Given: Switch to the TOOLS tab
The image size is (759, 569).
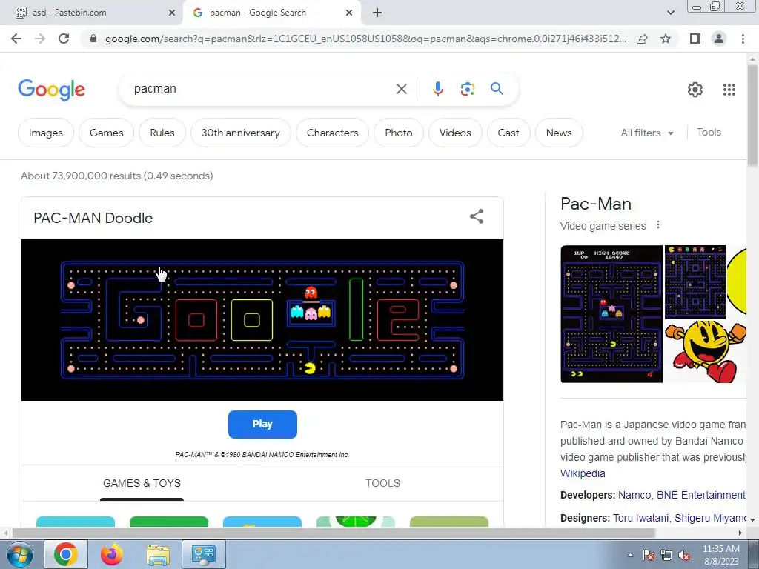Looking at the screenshot, I should point(382,483).
